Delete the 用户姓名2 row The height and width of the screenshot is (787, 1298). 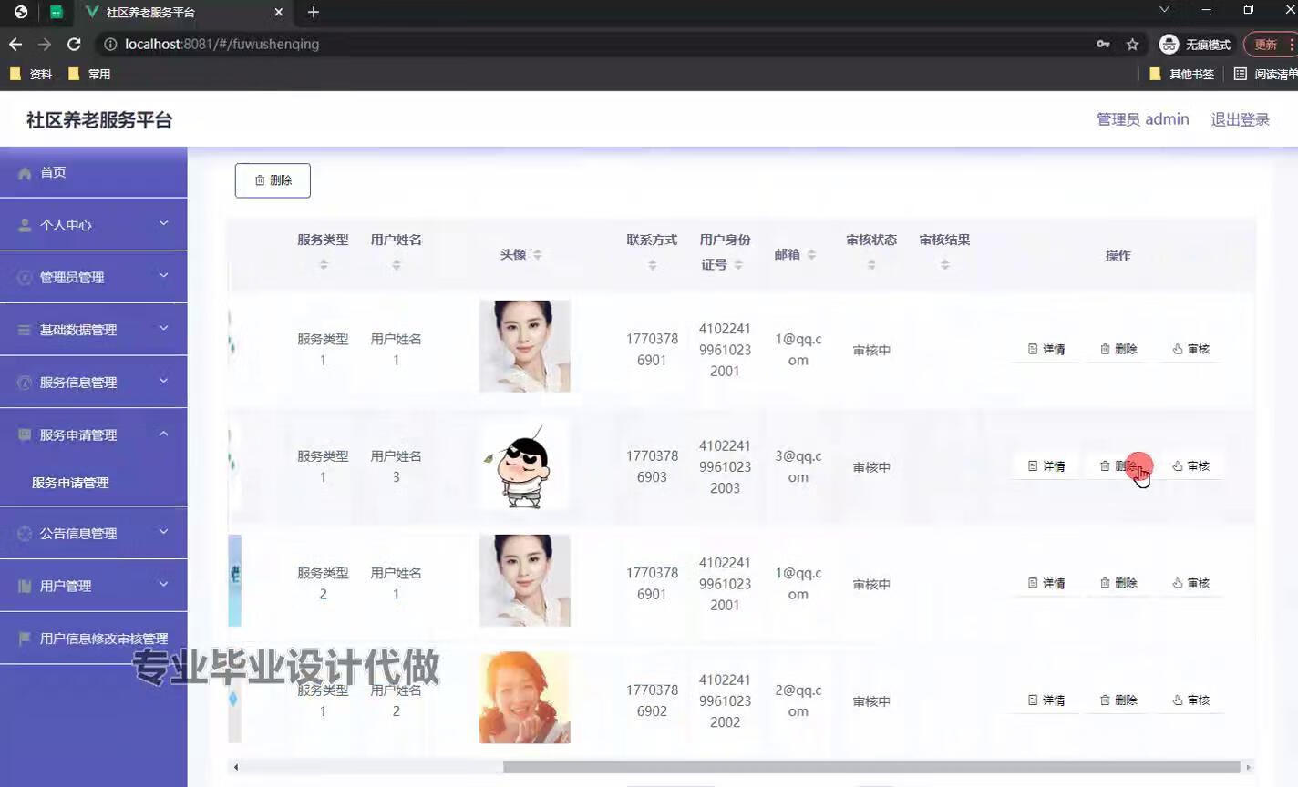coord(1118,700)
